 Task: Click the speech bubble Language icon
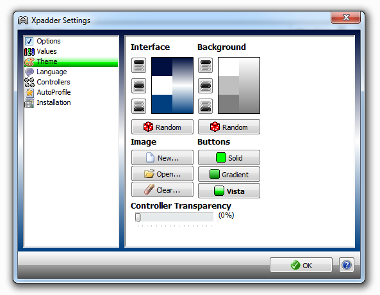[x=29, y=72]
